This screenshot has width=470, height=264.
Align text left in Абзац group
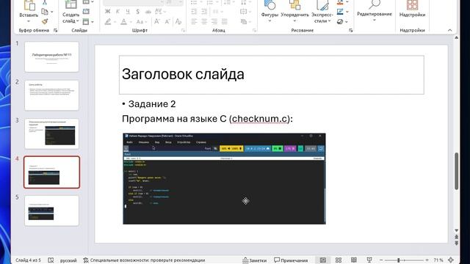(x=194, y=21)
